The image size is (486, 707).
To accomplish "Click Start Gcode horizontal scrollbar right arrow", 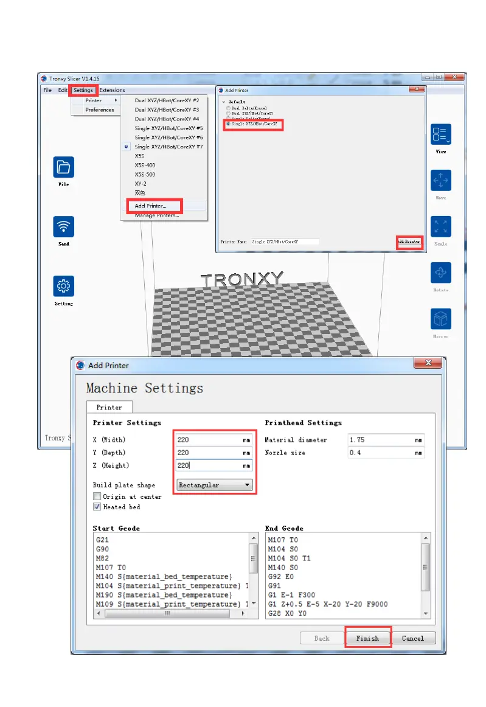I will (x=243, y=613).
